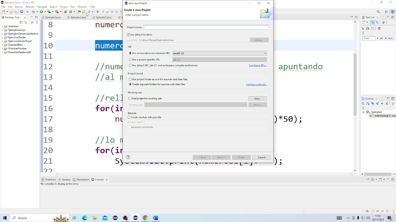The width and height of the screenshot is (396, 222).
Task: Click the Windows Start button
Action: (x=5, y=218)
